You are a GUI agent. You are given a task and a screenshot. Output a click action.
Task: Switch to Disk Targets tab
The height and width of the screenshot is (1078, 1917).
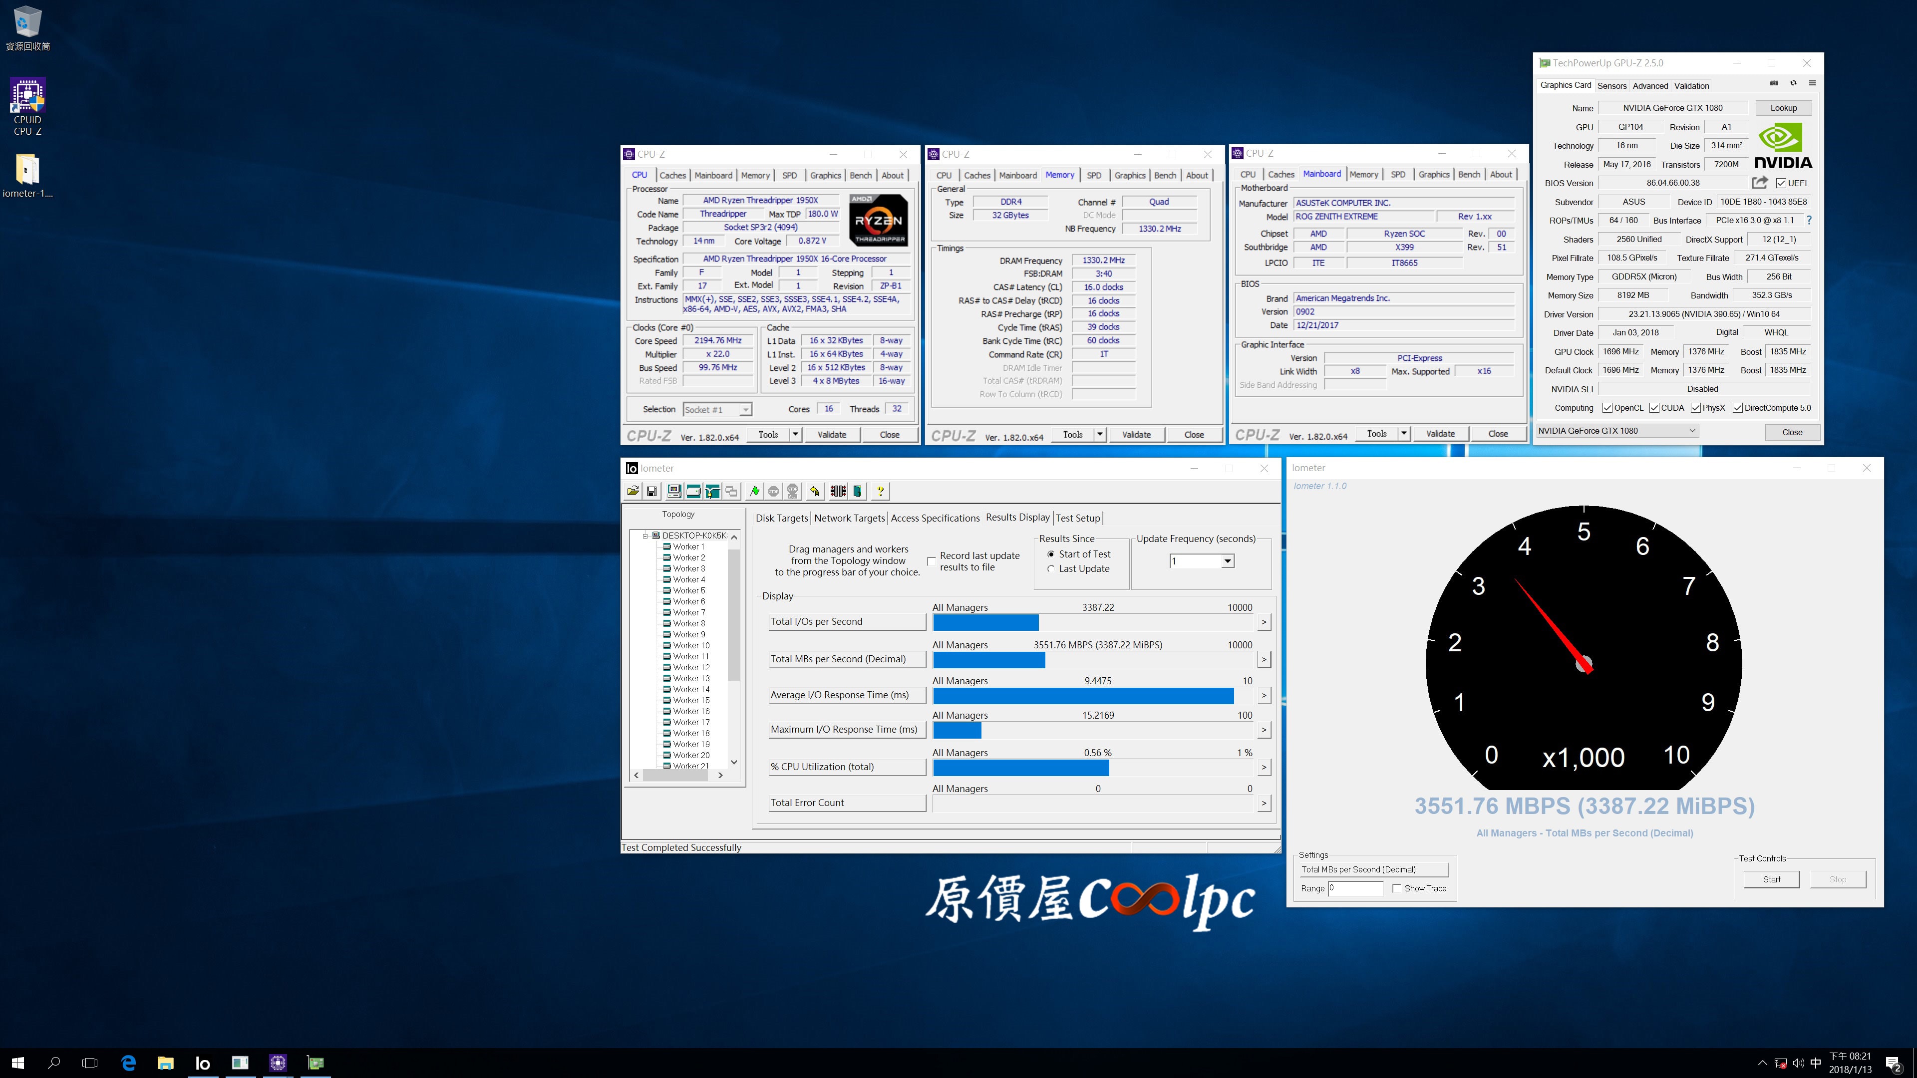click(x=781, y=518)
